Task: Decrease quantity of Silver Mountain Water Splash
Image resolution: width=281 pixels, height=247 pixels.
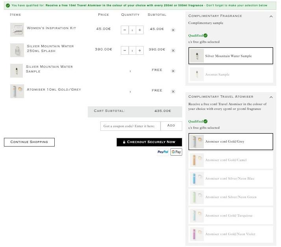Action: click(x=125, y=50)
